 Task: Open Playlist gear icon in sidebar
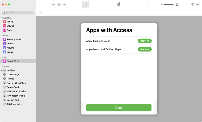pyautogui.click(x=4, y=79)
